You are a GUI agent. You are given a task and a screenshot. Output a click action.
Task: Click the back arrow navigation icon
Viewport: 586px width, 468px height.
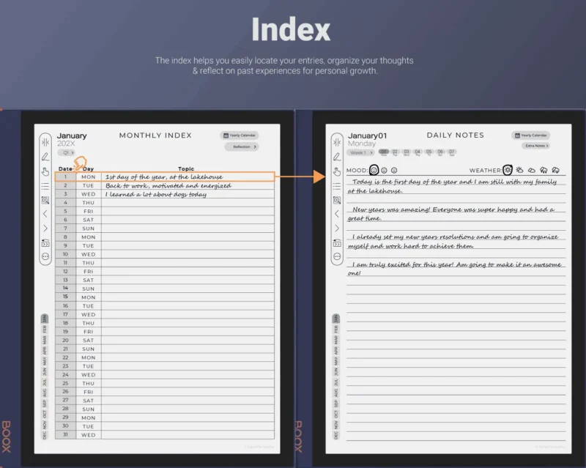tap(44, 214)
